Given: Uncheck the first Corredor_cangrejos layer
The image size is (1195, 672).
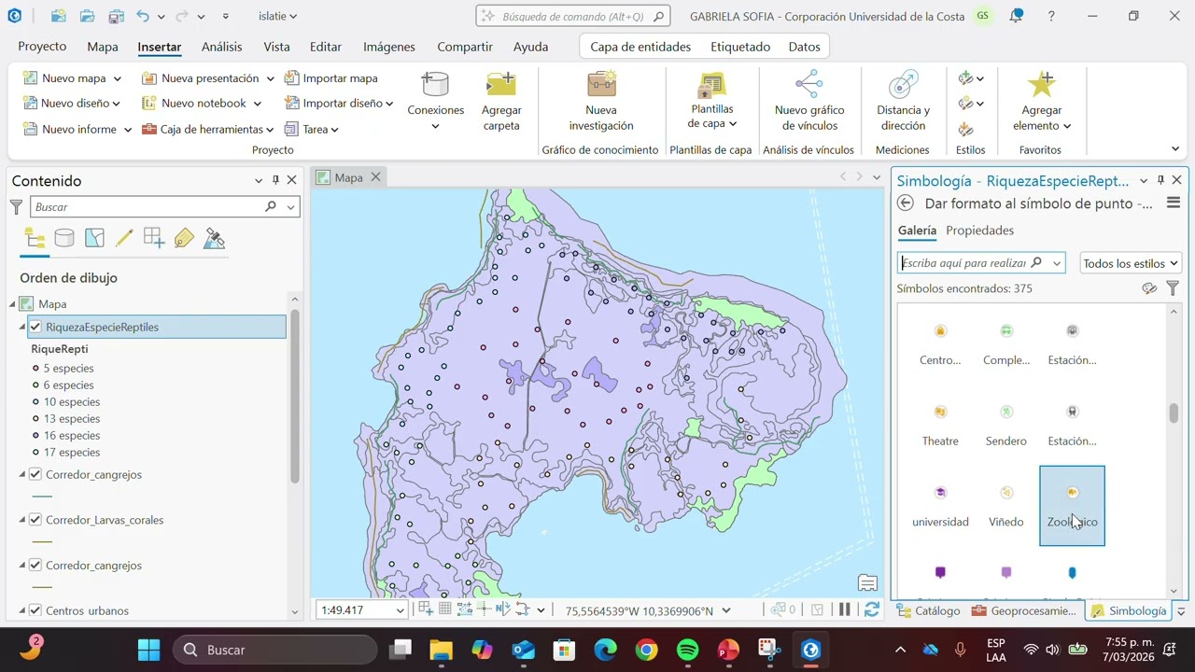Looking at the screenshot, I should click(x=35, y=474).
